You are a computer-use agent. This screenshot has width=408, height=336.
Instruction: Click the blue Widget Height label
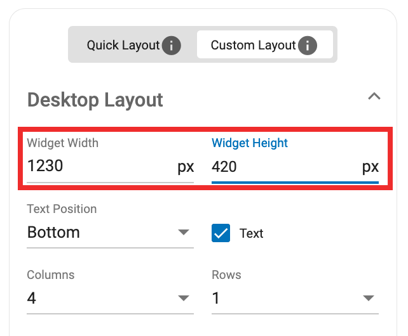[x=250, y=143]
